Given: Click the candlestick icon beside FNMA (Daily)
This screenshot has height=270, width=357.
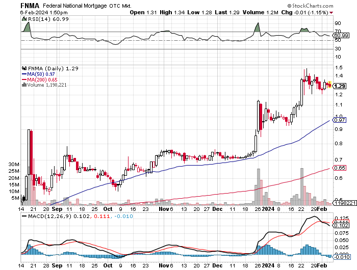Looking at the screenshot, I should (x=24, y=68).
